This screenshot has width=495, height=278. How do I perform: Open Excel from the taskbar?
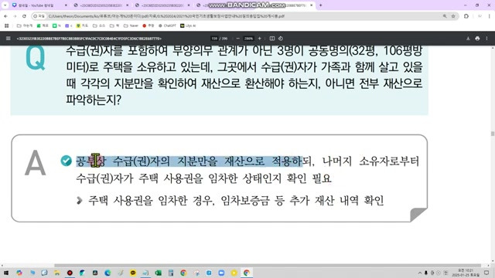pyautogui.click(x=158, y=273)
